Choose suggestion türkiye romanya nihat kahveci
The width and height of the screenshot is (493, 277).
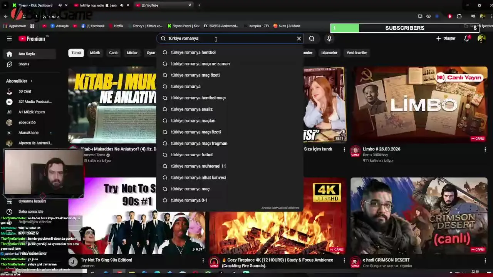(230, 177)
